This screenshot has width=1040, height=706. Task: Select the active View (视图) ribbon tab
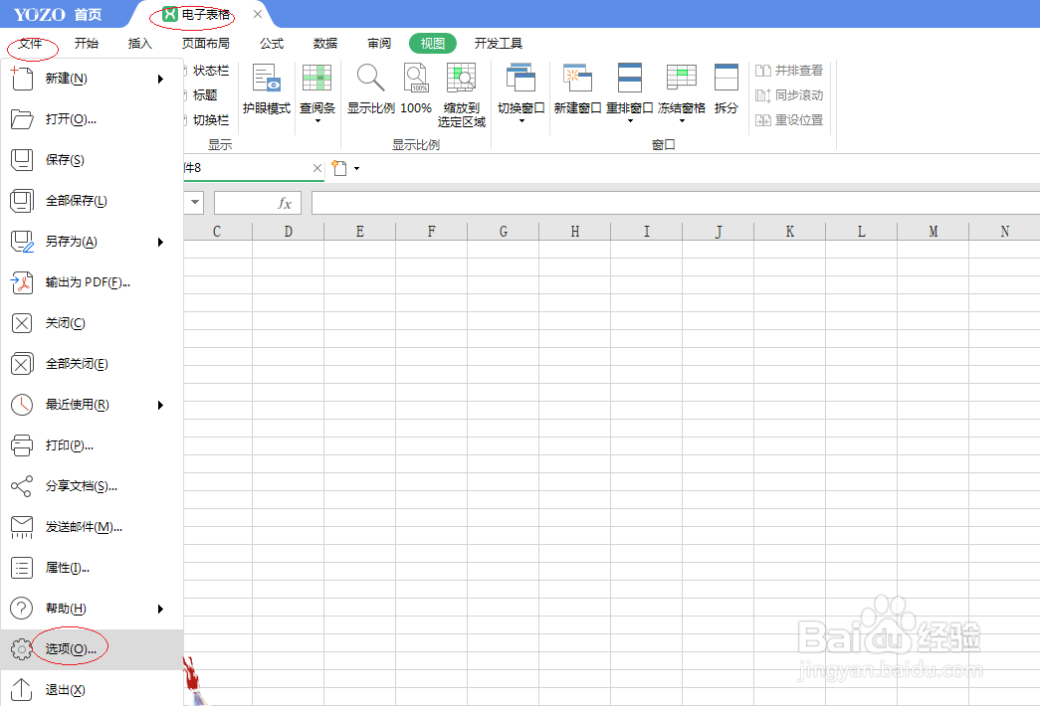(433, 43)
